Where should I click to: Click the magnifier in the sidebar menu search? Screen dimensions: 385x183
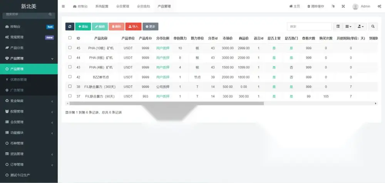point(50,15)
